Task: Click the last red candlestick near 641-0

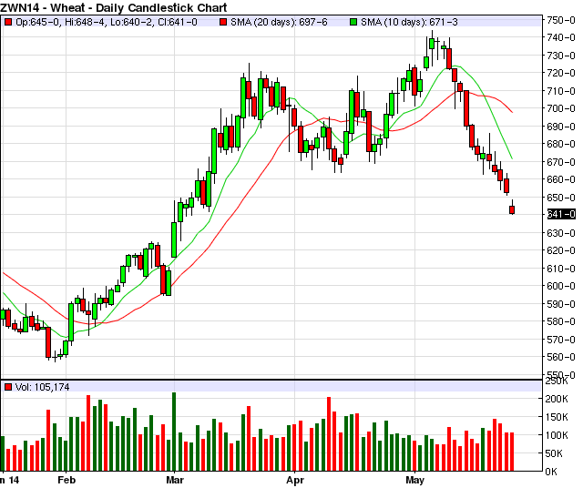Action: [512, 209]
